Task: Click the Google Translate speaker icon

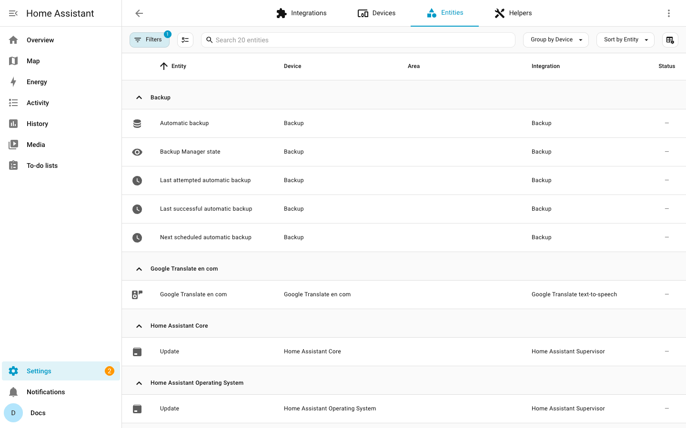Action: point(137,295)
